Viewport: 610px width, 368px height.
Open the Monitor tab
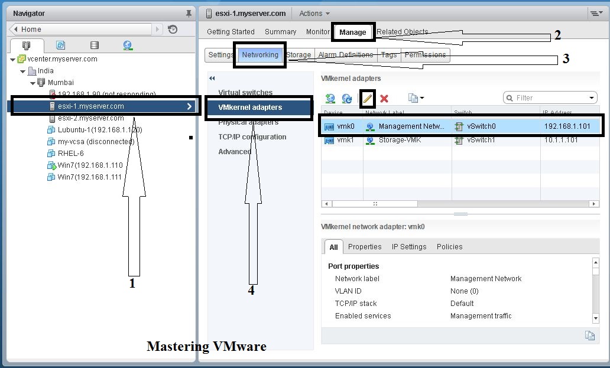point(318,32)
